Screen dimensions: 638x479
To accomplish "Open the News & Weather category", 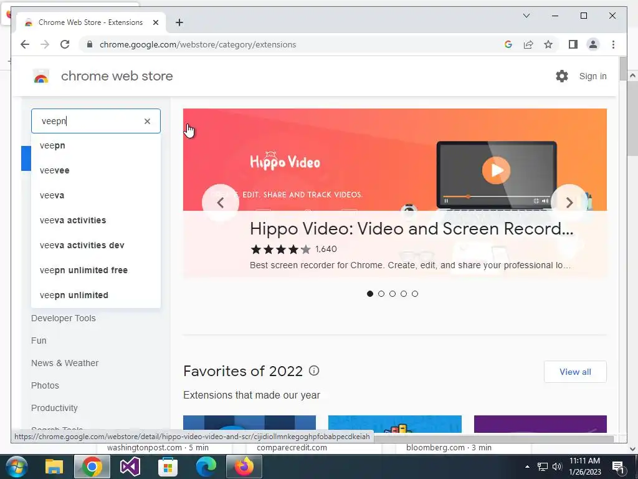I will click(x=65, y=363).
